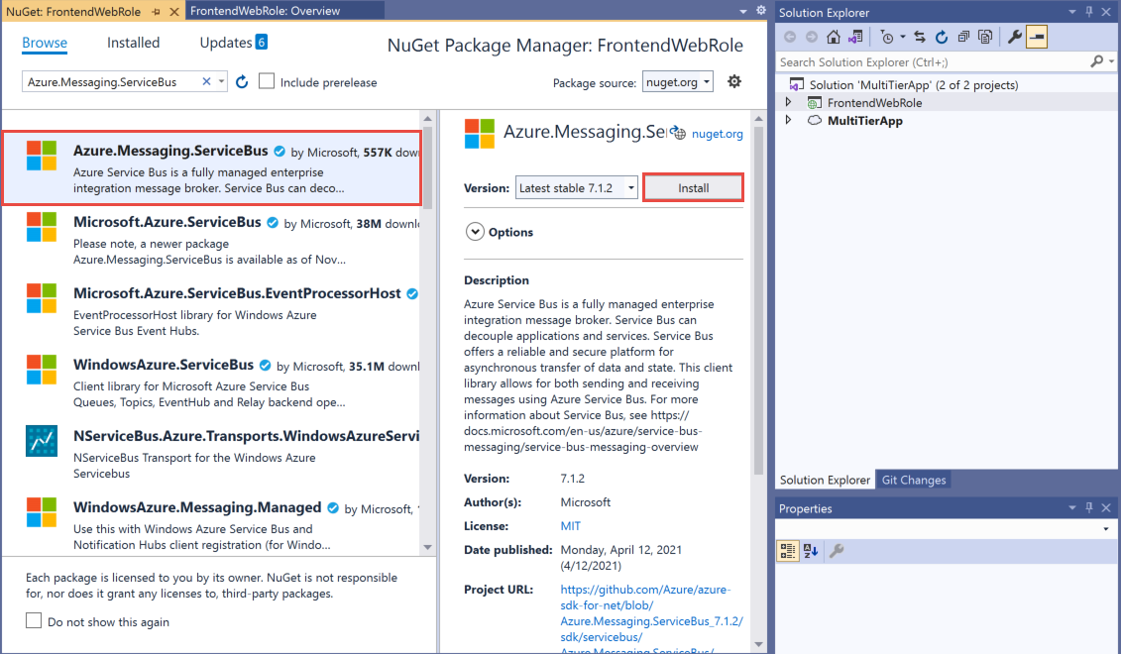The height and width of the screenshot is (654, 1121).
Task: Select the NServiceBus.Azure.Transports package
Action: click(212, 455)
